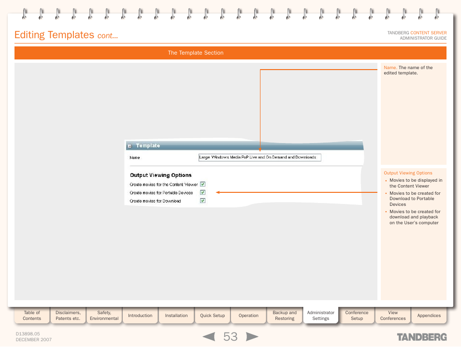The image size is (461, 347).
Task: Open Backup and Restoring tab
Action: (x=285, y=316)
